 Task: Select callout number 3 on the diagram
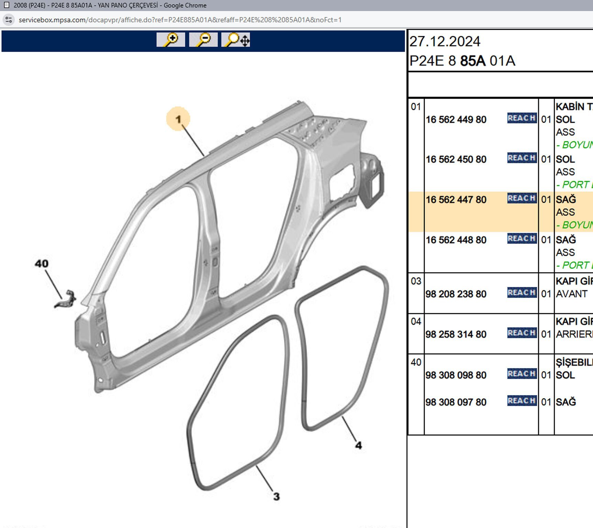[277, 496]
